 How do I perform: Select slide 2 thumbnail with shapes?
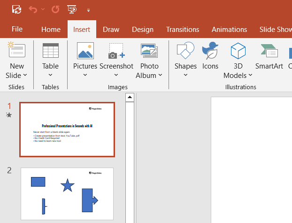click(x=67, y=194)
